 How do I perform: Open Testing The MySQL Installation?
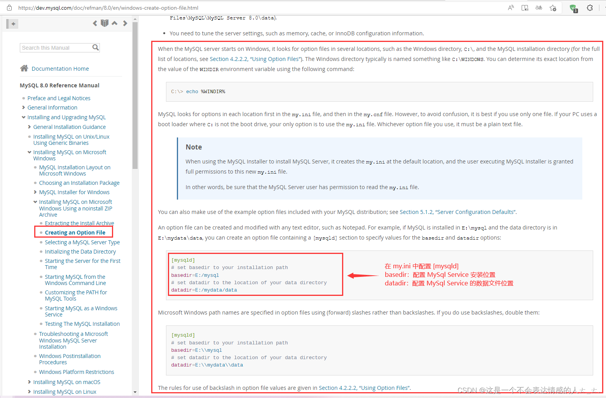82,324
